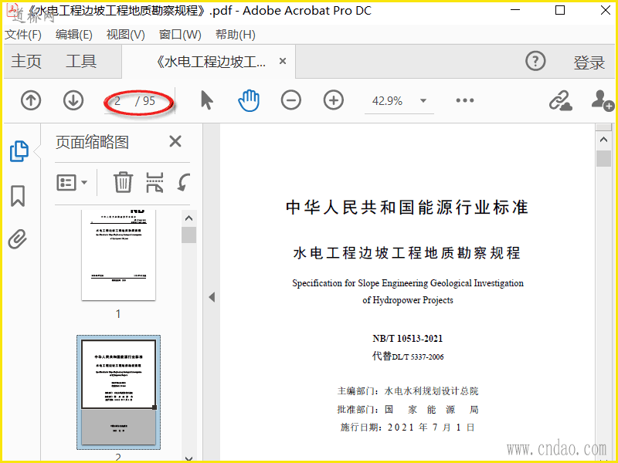Click the page number field showing 2
The height and width of the screenshot is (463, 618).
[118, 101]
